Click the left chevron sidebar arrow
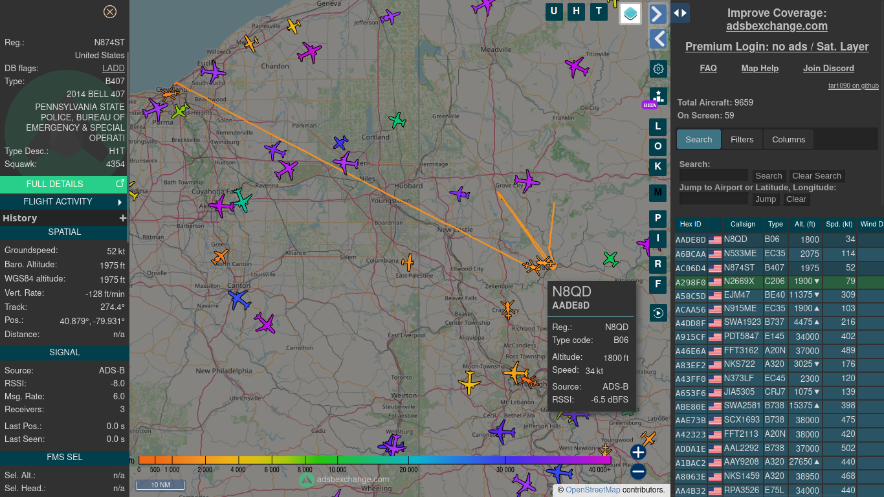Viewport: 884px width, 497px height. tap(658, 39)
